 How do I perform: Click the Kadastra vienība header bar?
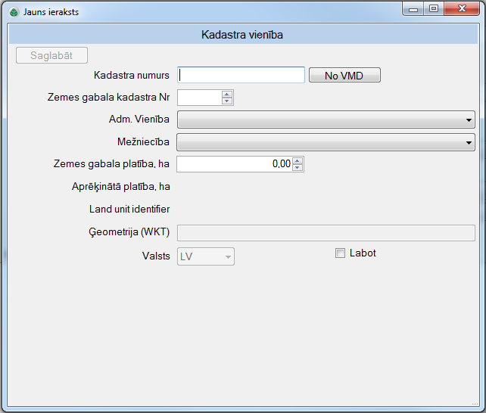click(242, 34)
